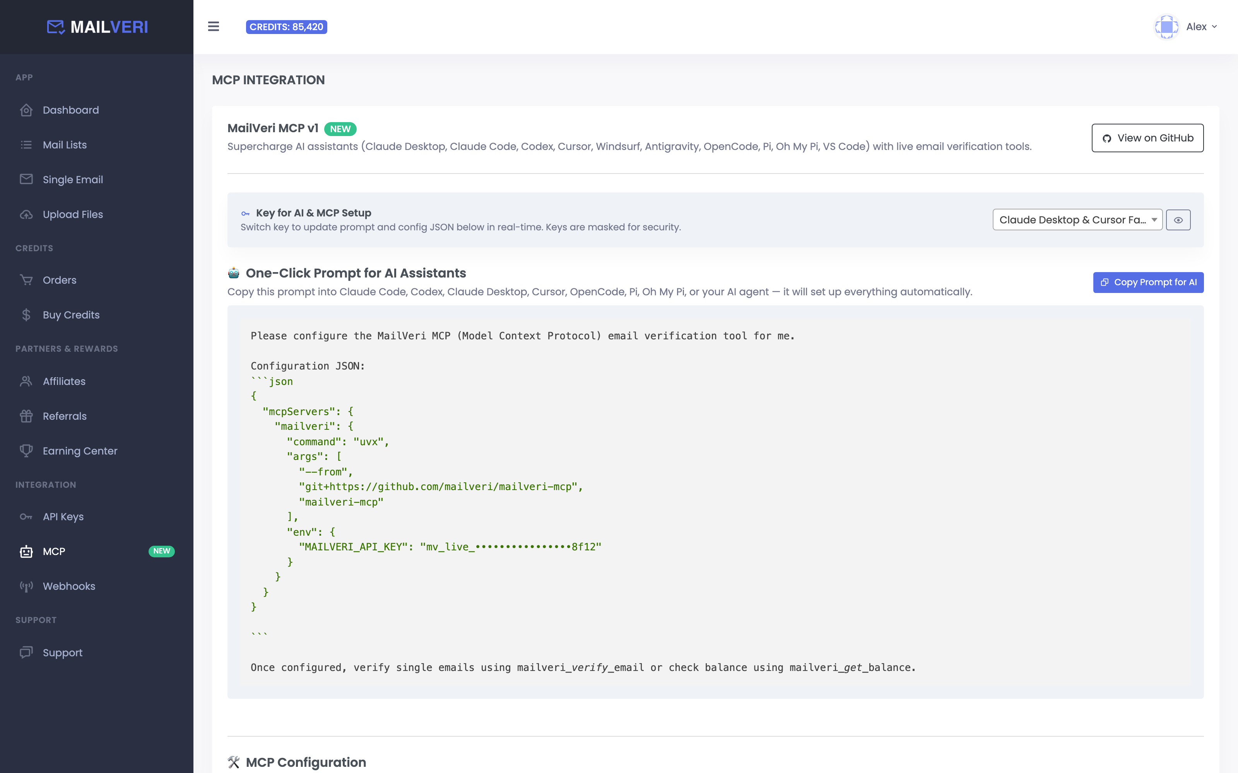Click the tools emoji beside MCP Configuration
Image resolution: width=1238 pixels, height=773 pixels.
coord(234,762)
